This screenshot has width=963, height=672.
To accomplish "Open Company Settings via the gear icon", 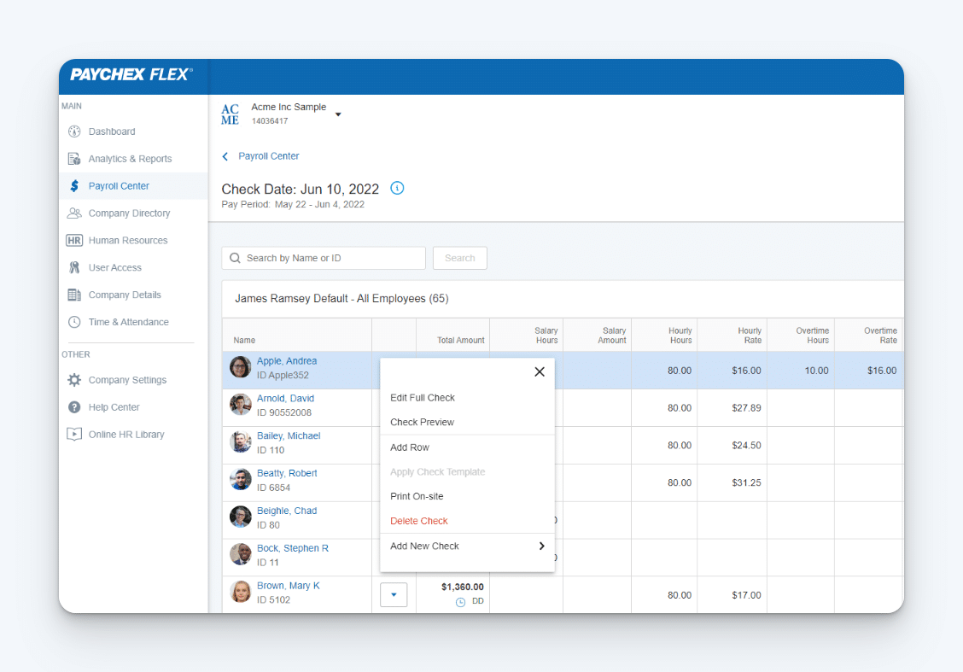I will point(76,380).
